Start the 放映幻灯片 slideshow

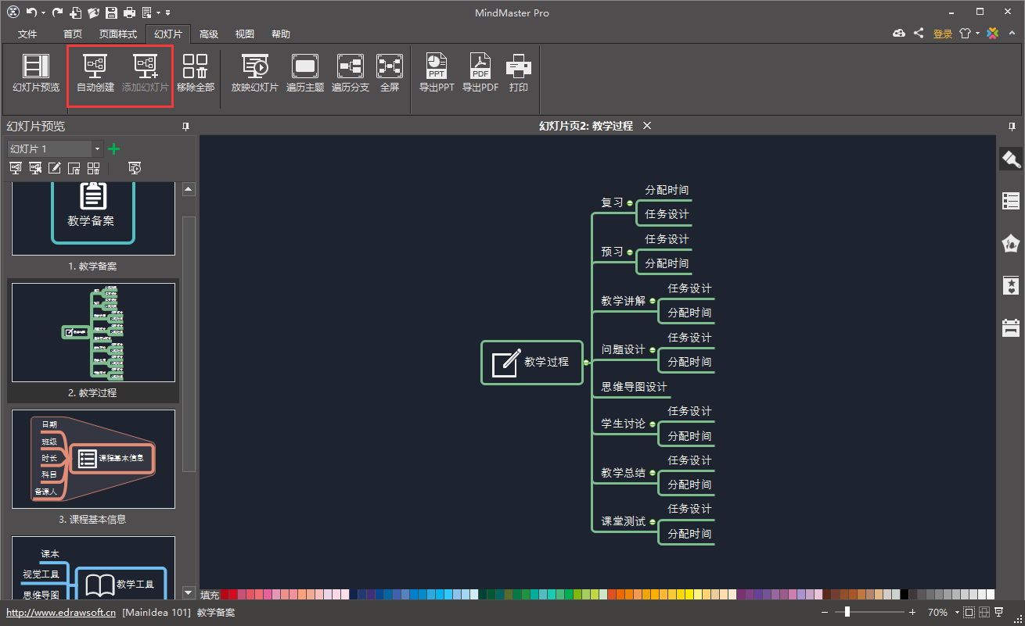click(x=254, y=73)
